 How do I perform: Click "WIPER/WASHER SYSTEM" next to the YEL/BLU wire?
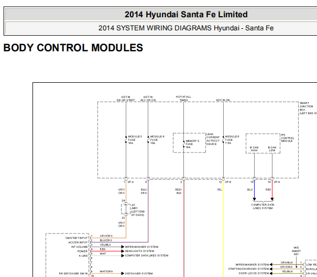tap(141, 247)
